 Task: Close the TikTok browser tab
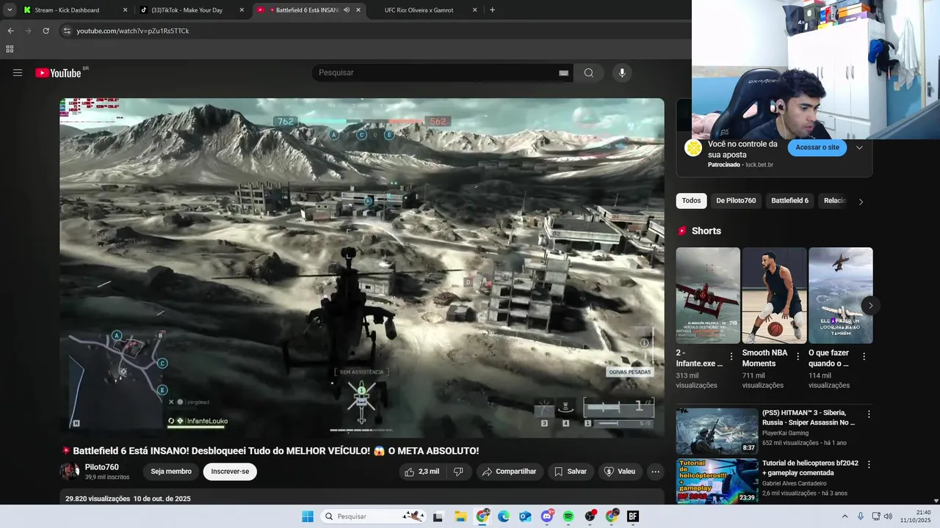point(242,10)
